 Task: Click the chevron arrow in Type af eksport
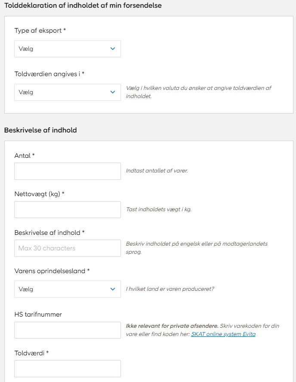coord(113,49)
